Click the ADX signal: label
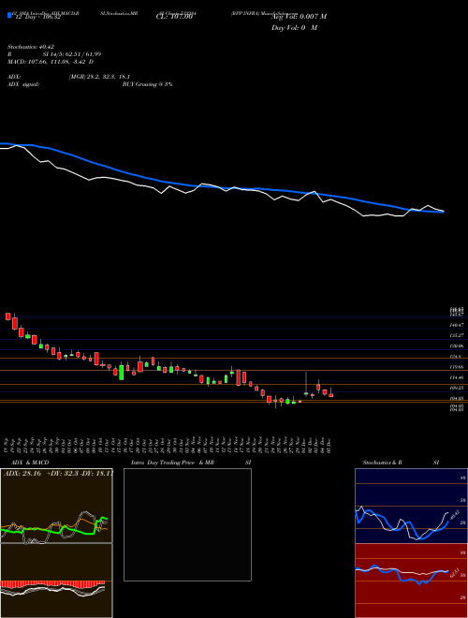 tap(23, 84)
